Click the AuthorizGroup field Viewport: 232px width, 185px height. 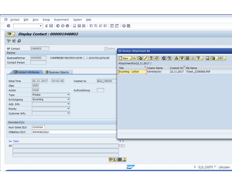(100, 90)
